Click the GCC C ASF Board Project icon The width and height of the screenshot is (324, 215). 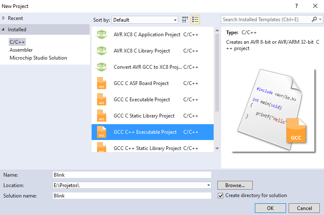click(102, 83)
